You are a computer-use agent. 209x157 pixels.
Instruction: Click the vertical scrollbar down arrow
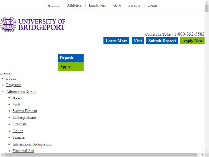click(x=207, y=150)
